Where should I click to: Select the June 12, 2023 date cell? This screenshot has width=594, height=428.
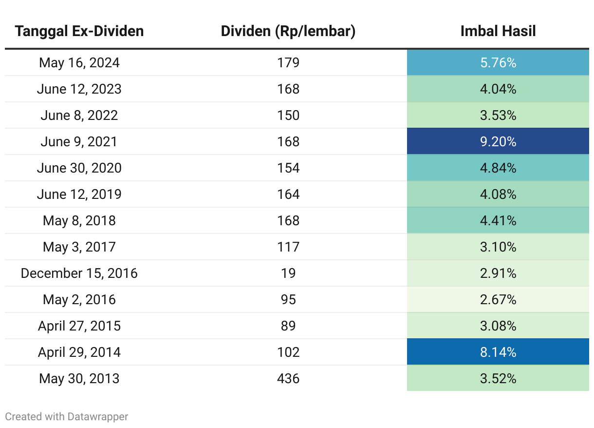click(79, 89)
